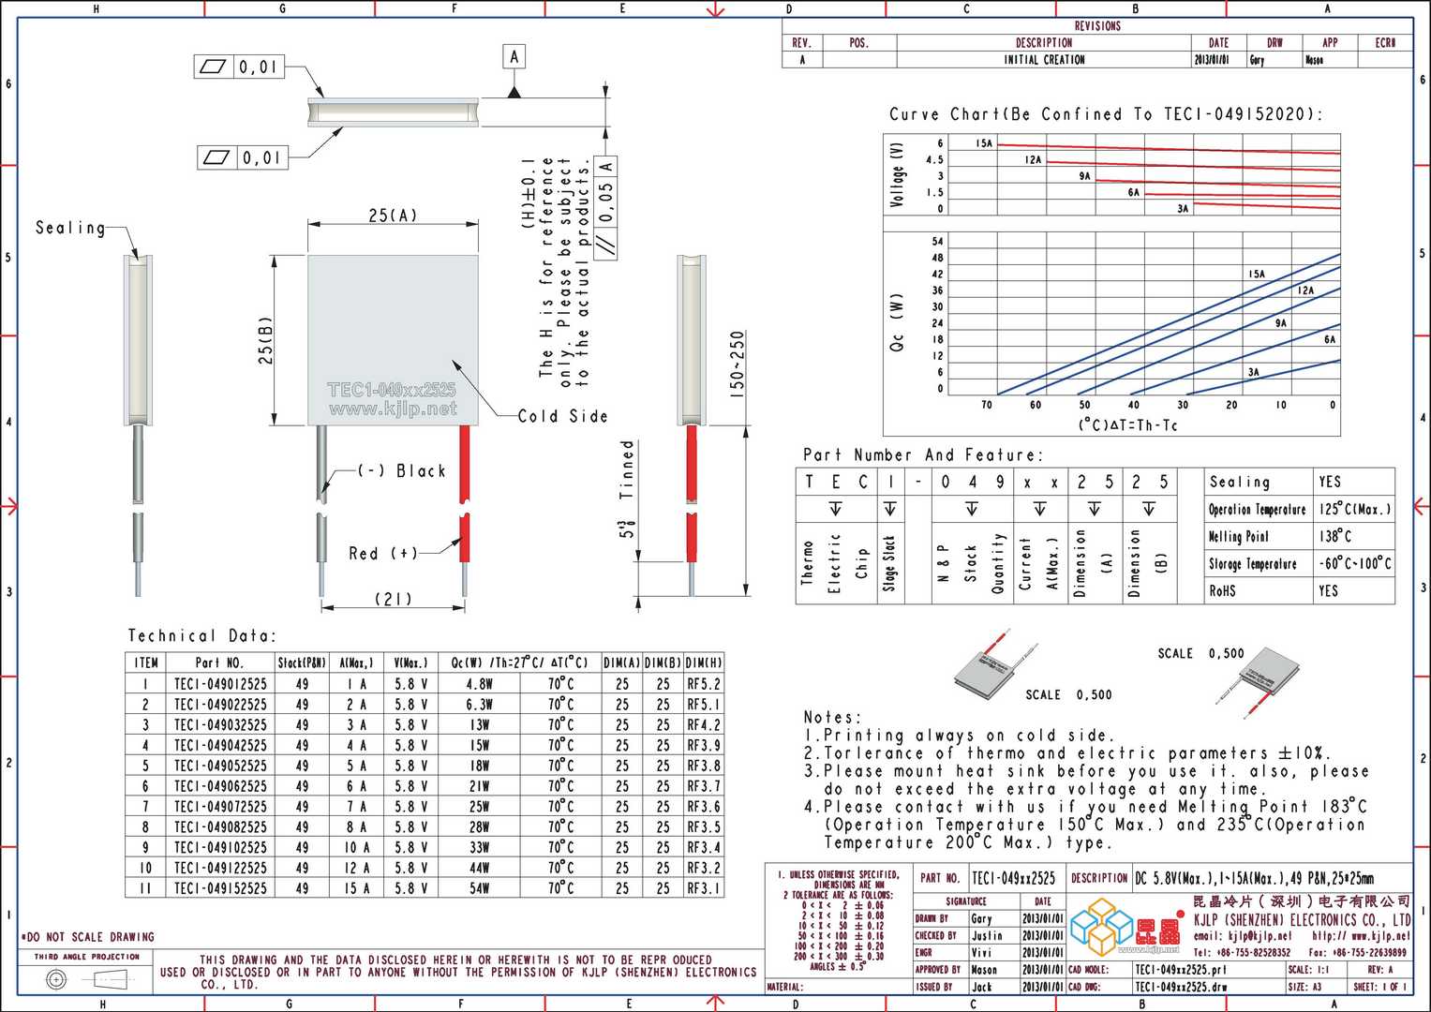Screen dimensions: 1431x1012
Task: Click the parallelism frame reading 0,05 A
Action: tap(606, 208)
